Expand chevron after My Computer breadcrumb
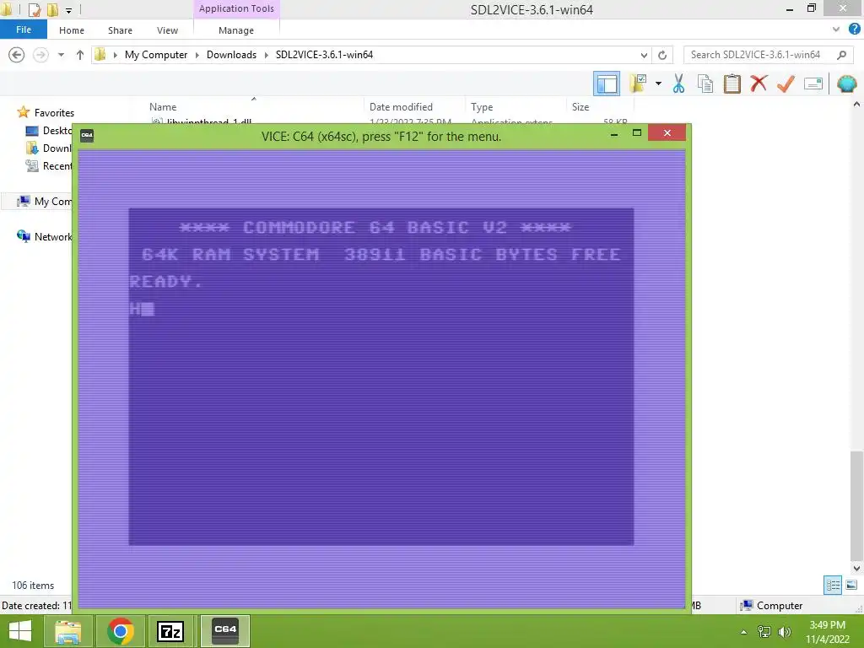Image resolution: width=864 pixels, height=648 pixels. tap(197, 55)
